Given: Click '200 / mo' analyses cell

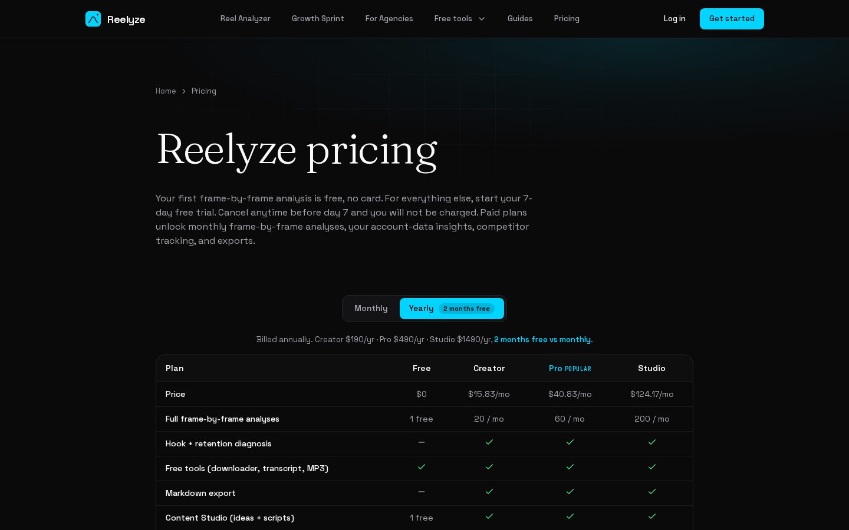Looking at the screenshot, I should click(652, 419).
